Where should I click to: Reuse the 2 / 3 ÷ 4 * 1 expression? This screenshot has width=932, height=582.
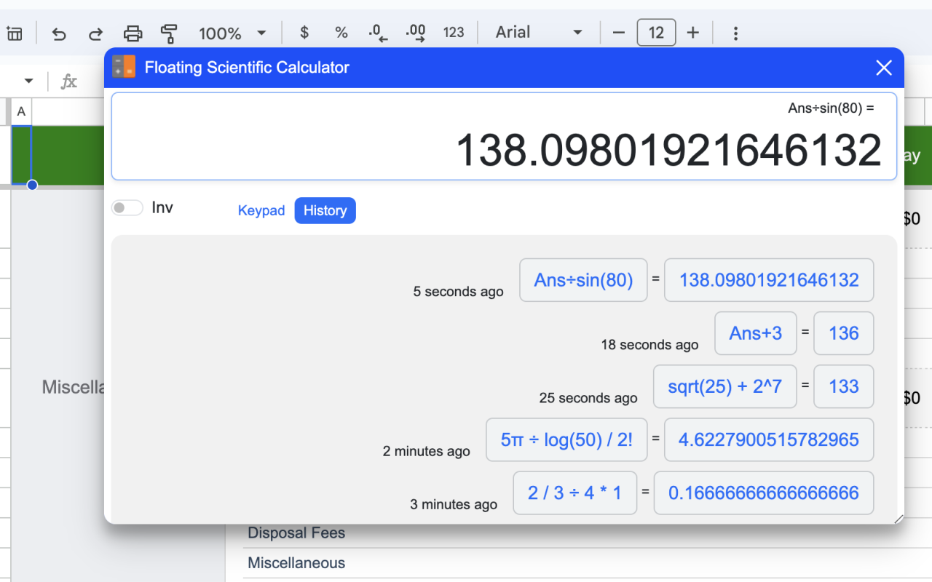click(x=575, y=493)
